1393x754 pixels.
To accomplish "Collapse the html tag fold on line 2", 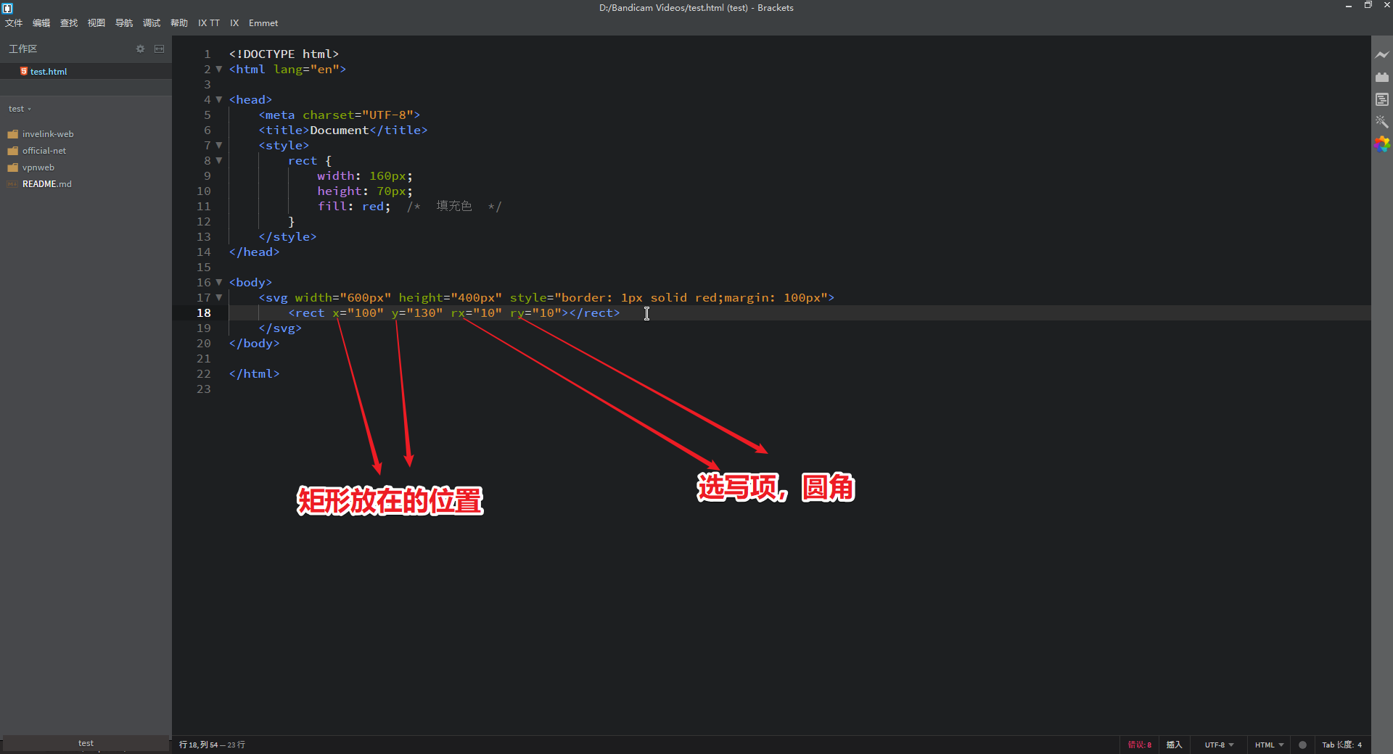I will coord(219,70).
